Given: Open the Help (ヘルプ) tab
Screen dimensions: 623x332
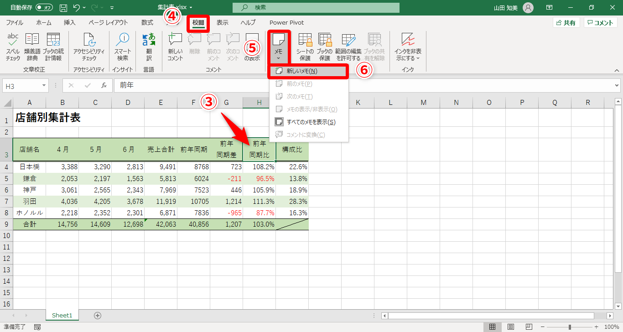Looking at the screenshot, I should (x=248, y=23).
